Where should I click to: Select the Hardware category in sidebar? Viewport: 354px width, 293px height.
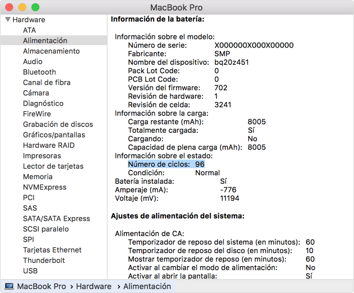coord(29,20)
